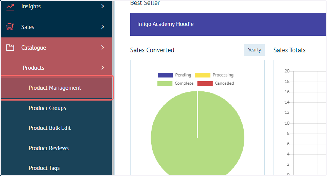
Task: Click the Sales shopping cart icon
Action: tap(10, 27)
